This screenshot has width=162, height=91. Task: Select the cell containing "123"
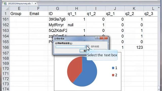point(134,48)
